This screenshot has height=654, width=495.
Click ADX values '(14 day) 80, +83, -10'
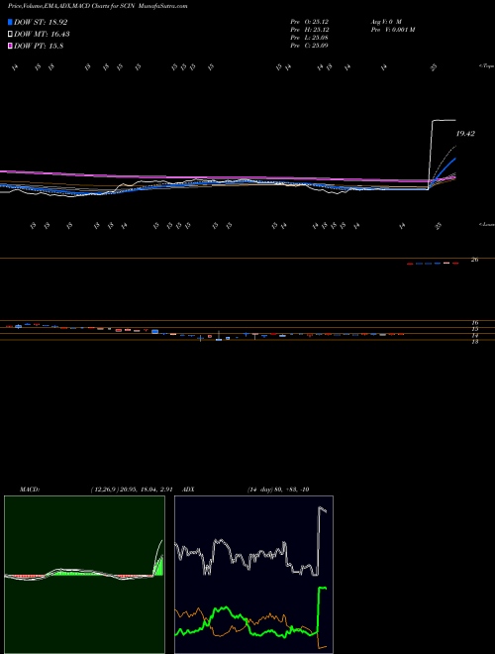coord(278,490)
